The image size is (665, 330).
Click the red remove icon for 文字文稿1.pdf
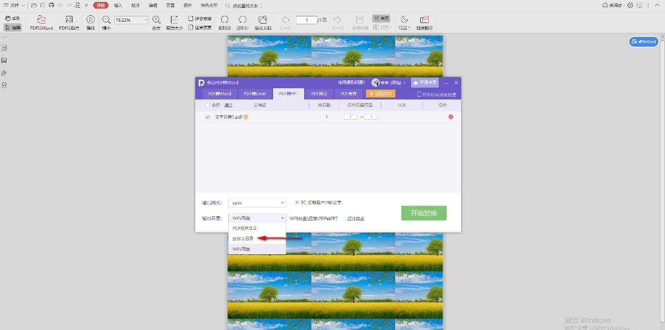tap(451, 117)
